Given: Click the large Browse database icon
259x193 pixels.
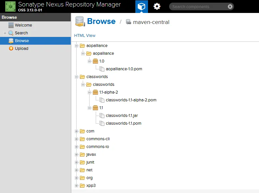Looking at the screenshot, I should pyautogui.click(x=80, y=21).
